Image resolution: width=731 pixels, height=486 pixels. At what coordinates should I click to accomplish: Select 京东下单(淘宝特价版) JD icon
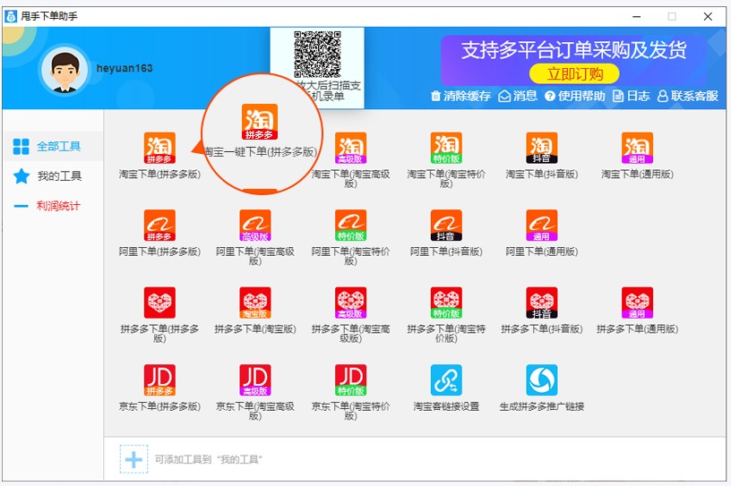coord(350,379)
